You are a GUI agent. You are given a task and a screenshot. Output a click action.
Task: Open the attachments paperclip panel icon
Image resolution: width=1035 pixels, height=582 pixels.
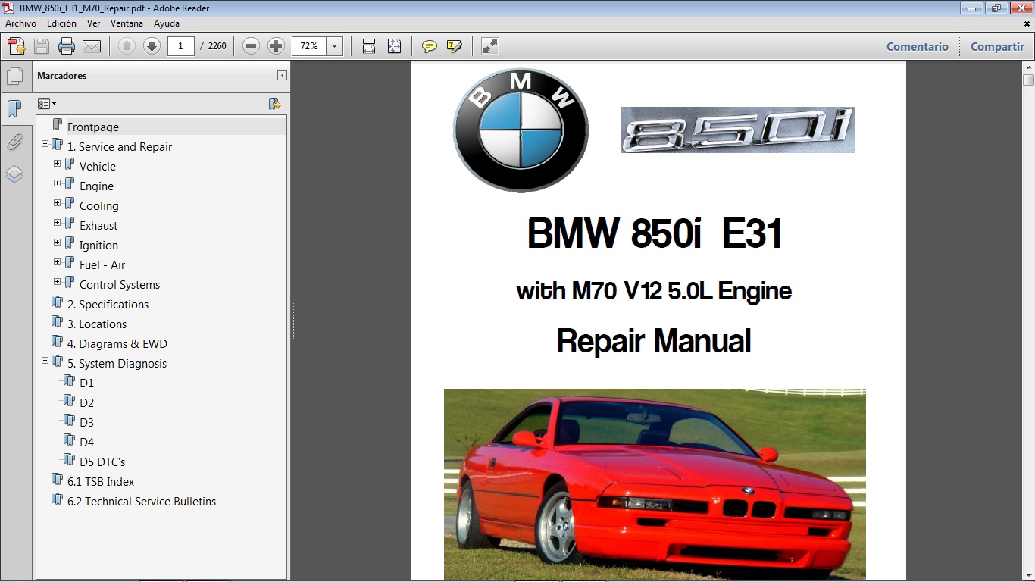coord(14,142)
